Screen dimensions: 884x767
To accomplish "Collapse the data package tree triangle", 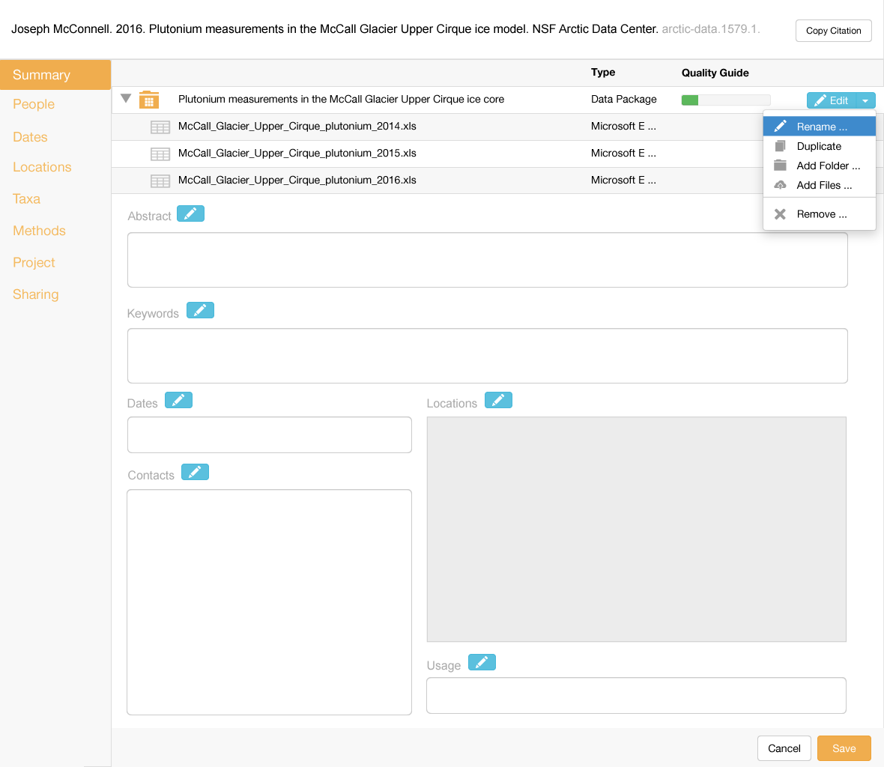I will click(x=126, y=99).
